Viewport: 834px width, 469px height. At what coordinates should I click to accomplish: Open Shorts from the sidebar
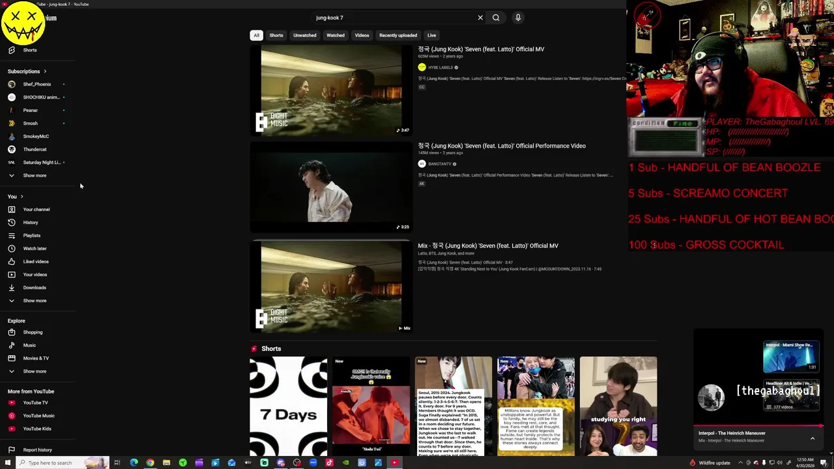tap(30, 50)
